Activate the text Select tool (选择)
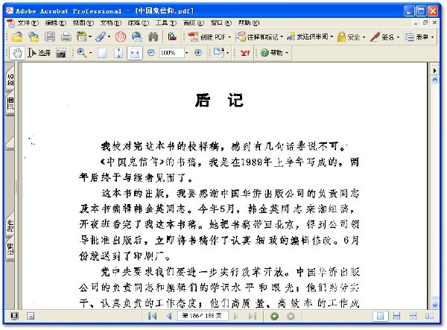This screenshot has width=447, height=330. (39, 53)
